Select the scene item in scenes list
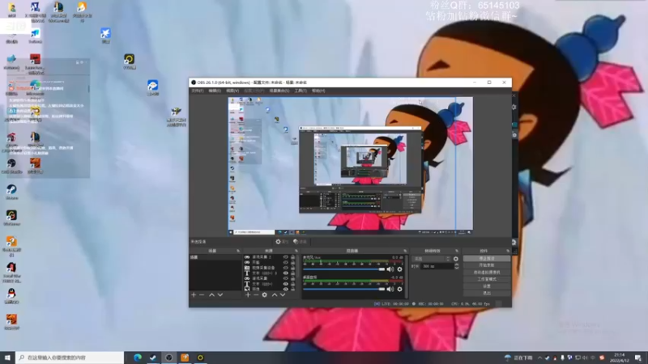 click(215, 257)
